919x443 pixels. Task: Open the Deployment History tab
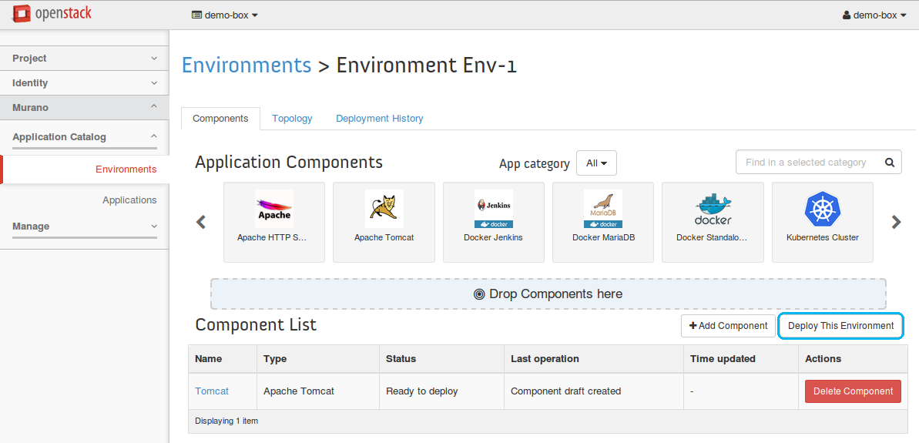point(379,119)
